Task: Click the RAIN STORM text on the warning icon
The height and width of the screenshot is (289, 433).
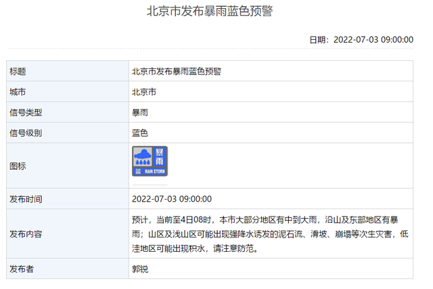Action: pos(155,172)
